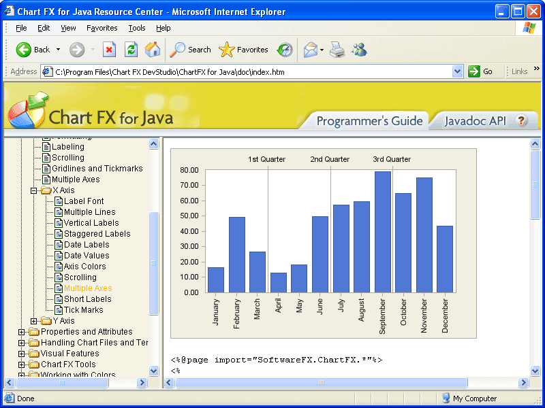Click the X Axis folder icon
545x408 pixels.
pos(46,190)
